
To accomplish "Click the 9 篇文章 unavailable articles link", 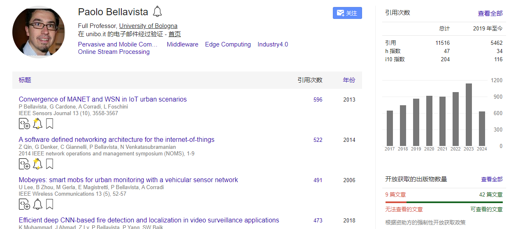I will coord(395,194).
